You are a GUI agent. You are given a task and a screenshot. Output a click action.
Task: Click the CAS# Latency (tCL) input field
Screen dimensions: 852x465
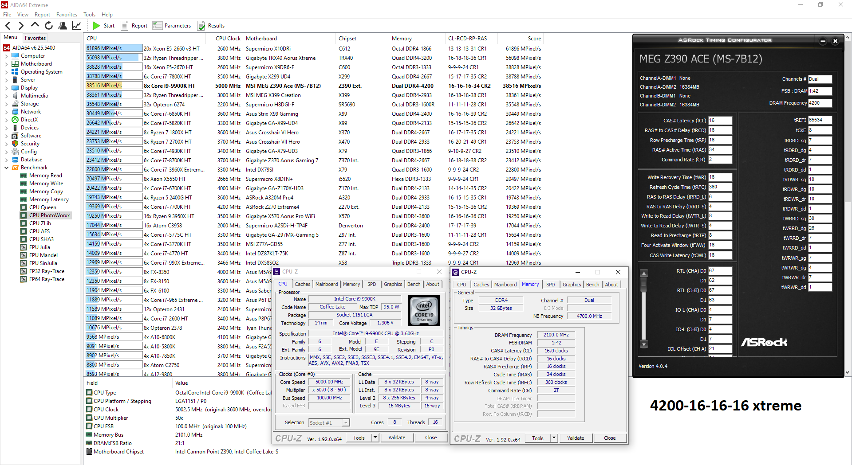[x=720, y=121]
